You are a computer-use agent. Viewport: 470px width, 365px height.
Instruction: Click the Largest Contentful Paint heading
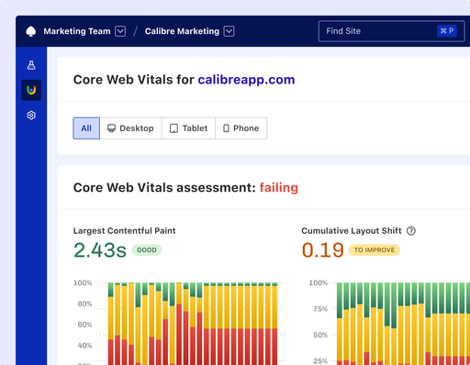click(124, 231)
